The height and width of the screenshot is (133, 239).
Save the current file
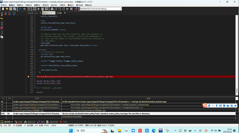11,9
